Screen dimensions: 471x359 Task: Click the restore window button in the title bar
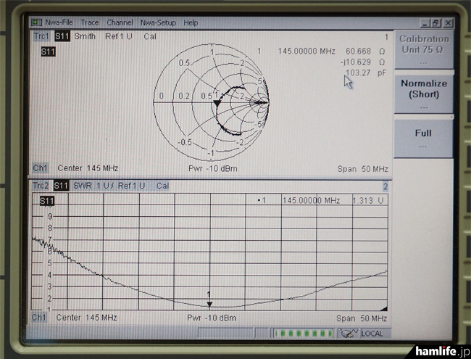pos(437,23)
